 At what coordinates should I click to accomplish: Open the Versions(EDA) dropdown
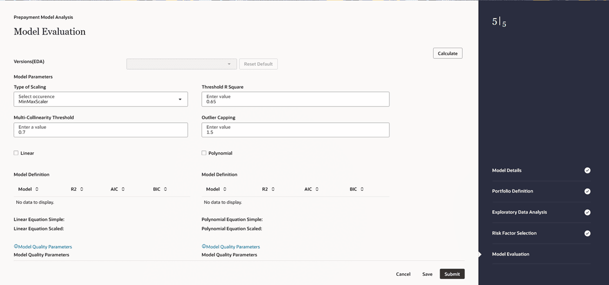point(181,64)
